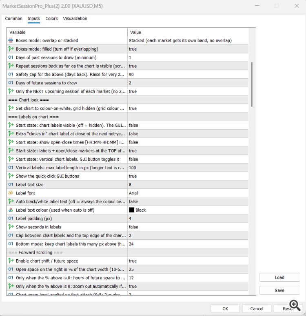Screen dimensions: 306x316
Task: Click the integer icon for Label text size
Action: pyautogui.click(x=11, y=185)
